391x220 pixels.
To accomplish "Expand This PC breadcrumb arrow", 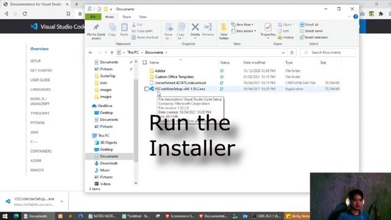I will (142, 53).
